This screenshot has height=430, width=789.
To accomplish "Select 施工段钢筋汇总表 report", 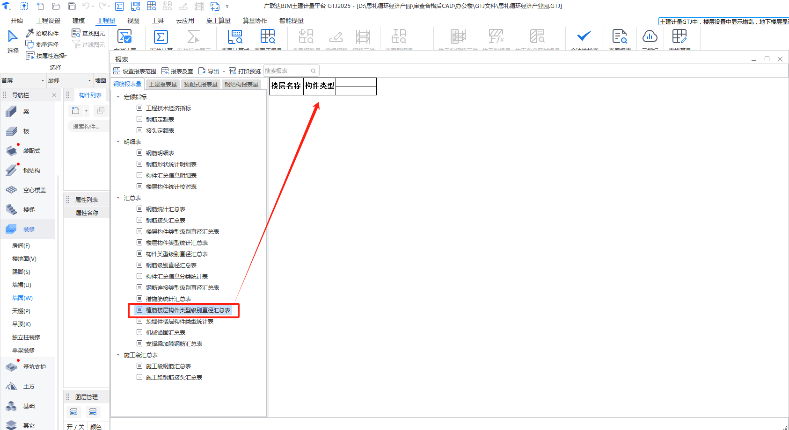I will click(168, 366).
